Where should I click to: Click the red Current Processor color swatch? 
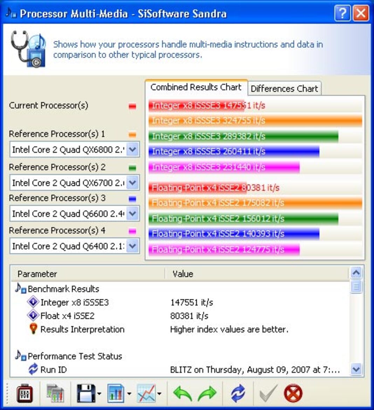[x=132, y=106]
